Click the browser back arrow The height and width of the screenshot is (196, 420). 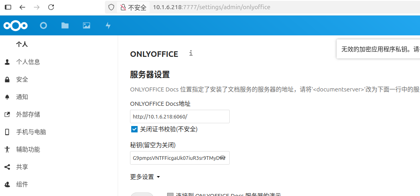click(22, 7)
